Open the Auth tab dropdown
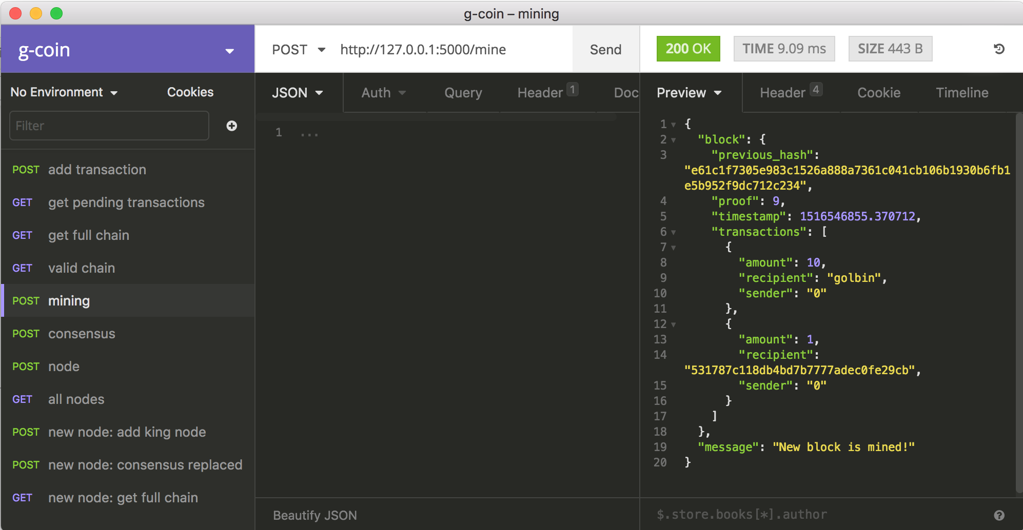 [383, 93]
